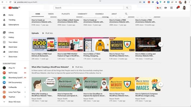
Task: Open yellow hoodie T-Shirt video thumbnail
Action: pos(96,44)
